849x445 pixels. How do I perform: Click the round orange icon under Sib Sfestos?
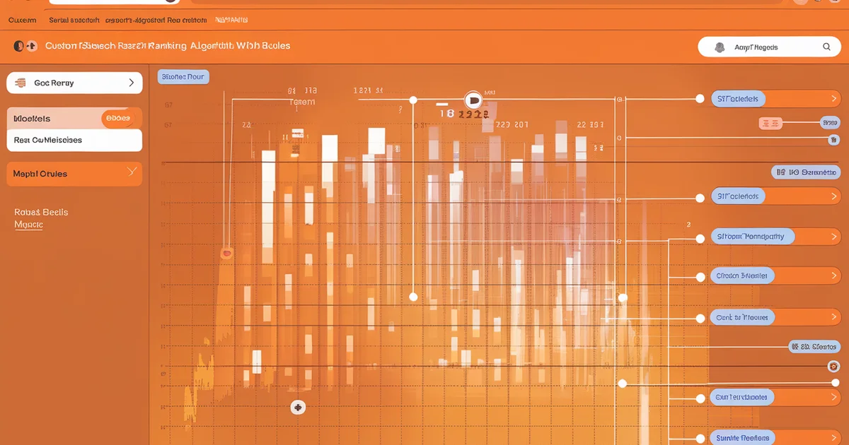click(x=833, y=366)
